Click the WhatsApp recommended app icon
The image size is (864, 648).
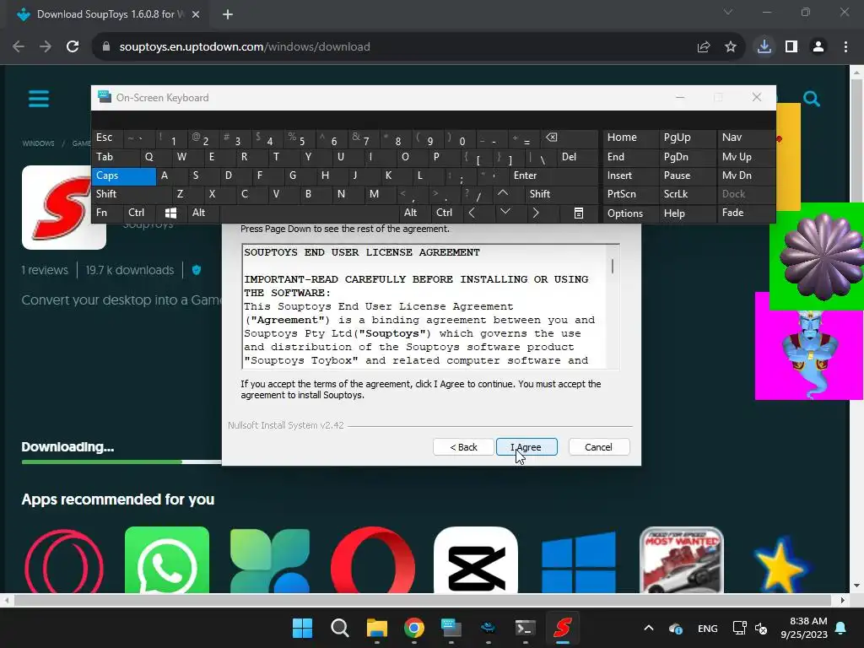tap(167, 560)
